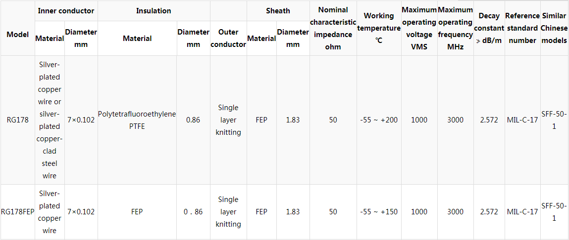Select the Inner conductor header
569x240 pixels.
[66, 10]
